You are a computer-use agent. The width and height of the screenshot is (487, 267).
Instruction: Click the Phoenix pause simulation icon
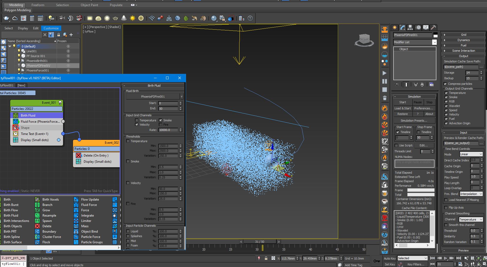point(384,81)
